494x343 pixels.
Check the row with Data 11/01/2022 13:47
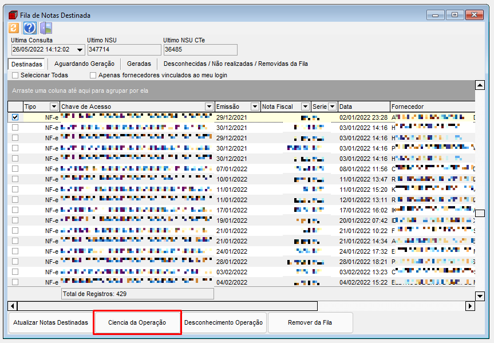pos(15,179)
